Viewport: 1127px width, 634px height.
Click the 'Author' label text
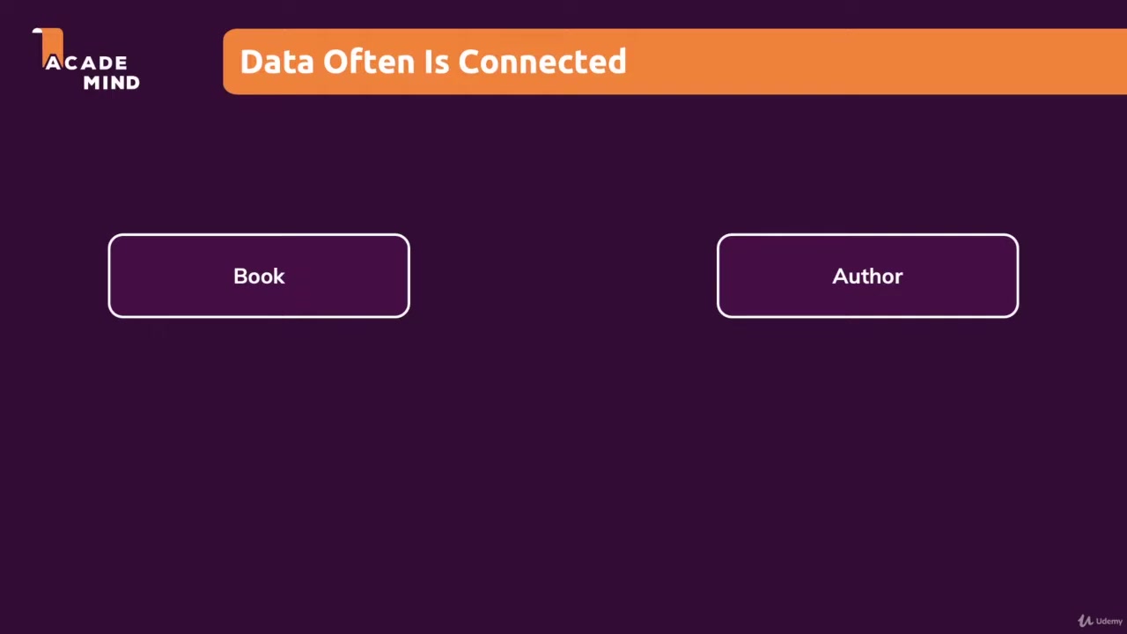pos(867,276)
